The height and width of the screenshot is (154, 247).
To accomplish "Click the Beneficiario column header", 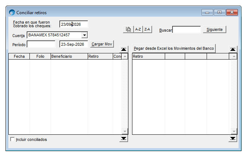I will tap(69, 56).
